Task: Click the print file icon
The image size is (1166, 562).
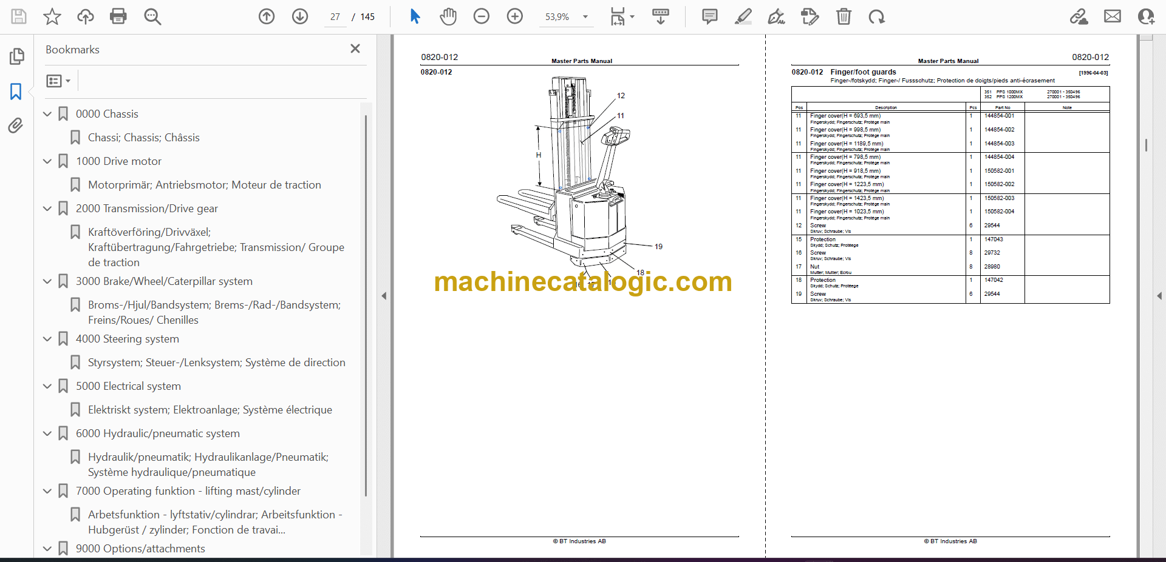Action: tap(118, 16)
